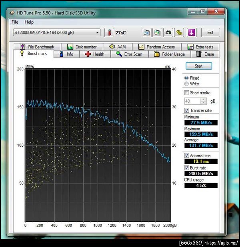Screen dimensions: 240x247
Task: Copy info to clipboard toolbar icon
Action: click(146, 33)
